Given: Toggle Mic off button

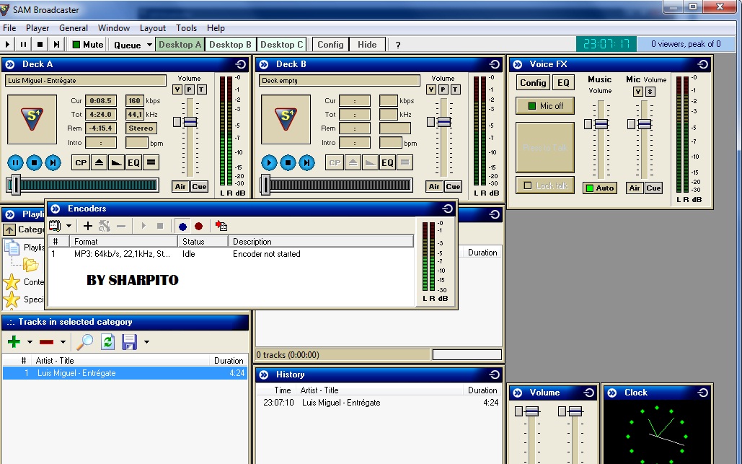Looking at the screenshot, I should [545, 105].
